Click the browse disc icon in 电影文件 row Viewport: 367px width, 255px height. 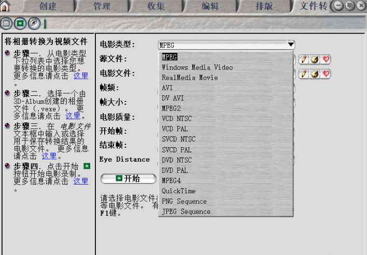click(x=315, y=74)
